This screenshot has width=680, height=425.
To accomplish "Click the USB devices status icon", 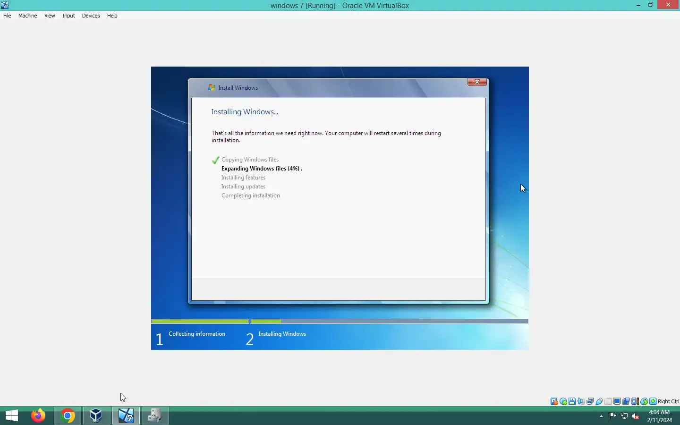I will [x=599, y=401].
